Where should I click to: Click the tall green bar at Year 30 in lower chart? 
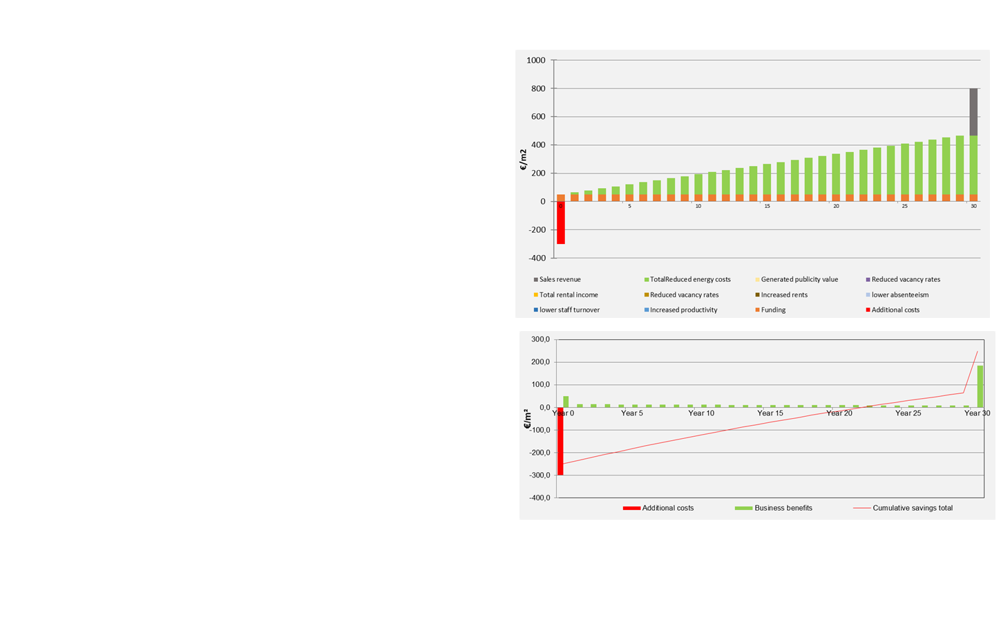point(980,386)
